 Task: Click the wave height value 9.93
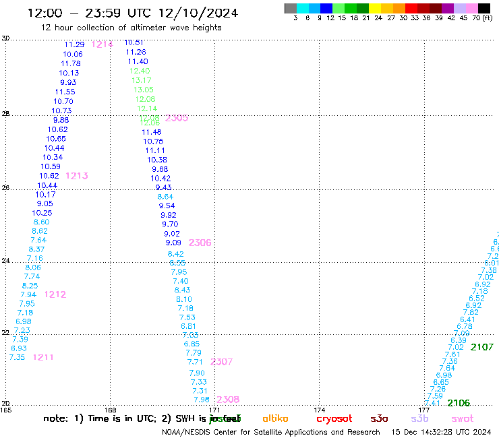pyautogui.click(x=68, y=82)
